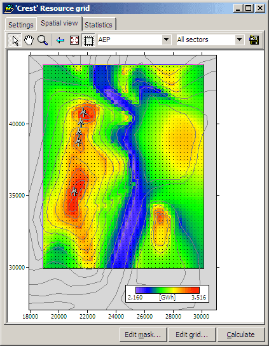
Task: Expand the All sectors dropdown
Action: (240, 40)
